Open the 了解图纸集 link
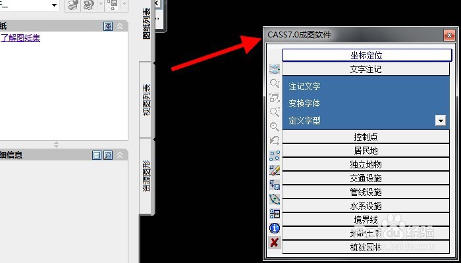The height and width of the screenshot is (263, 461). 20,38
